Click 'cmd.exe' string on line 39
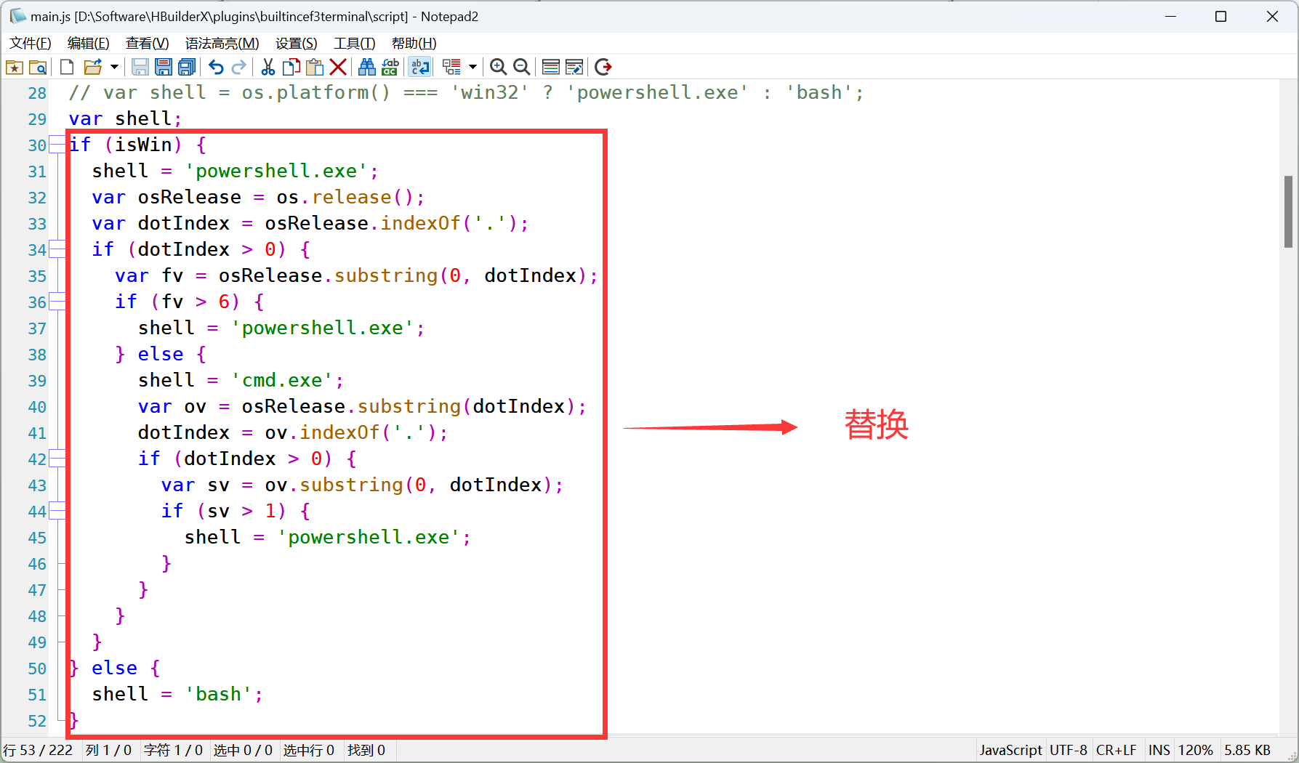The width and height of the screenshot is (1299, 763). (282, 380)
